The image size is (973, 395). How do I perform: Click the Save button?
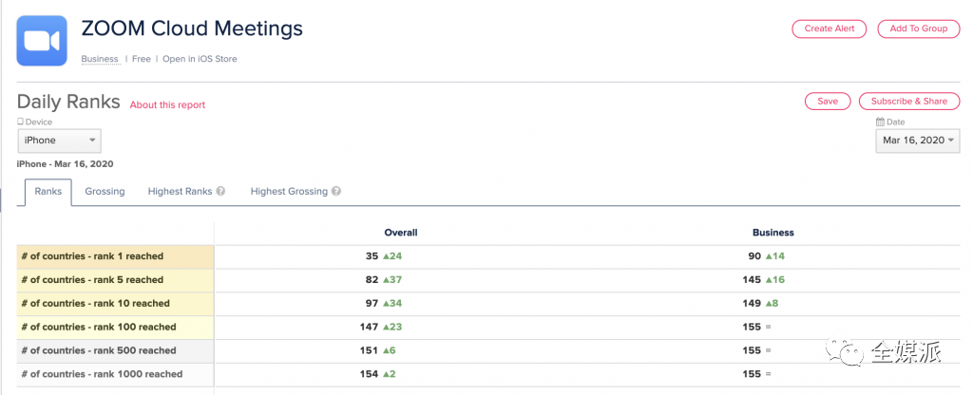coord(827,101)
